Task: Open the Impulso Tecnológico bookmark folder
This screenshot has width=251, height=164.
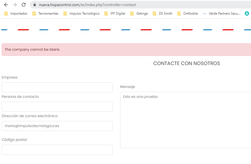Action: tap(81, 14)
